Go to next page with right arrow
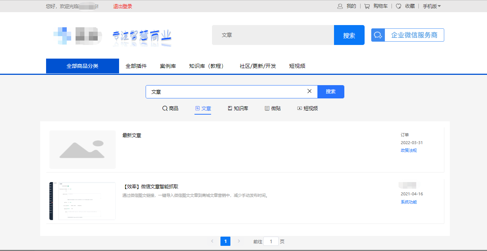The height and width of the screenshot is (251, 487). pos(239,241)
